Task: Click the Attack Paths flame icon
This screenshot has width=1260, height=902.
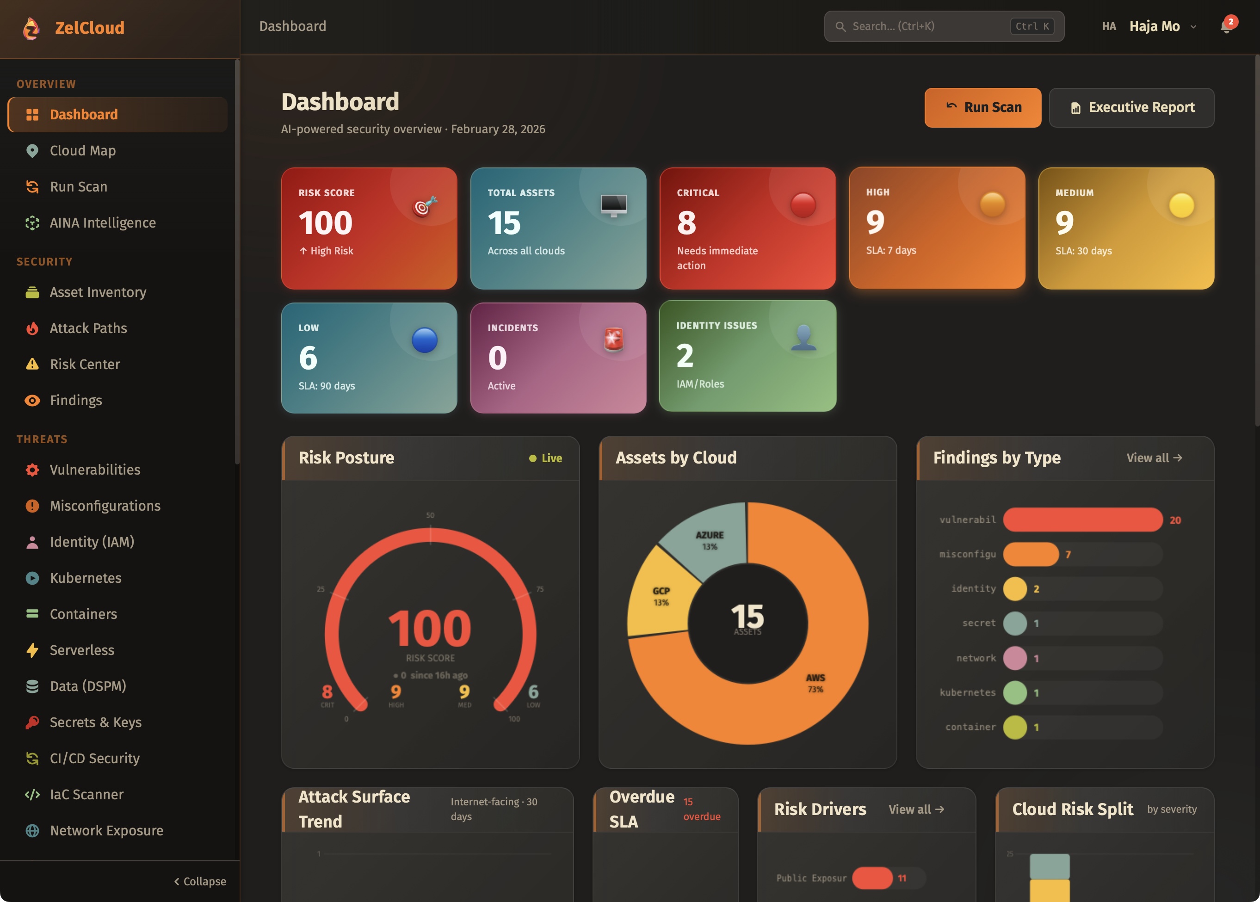Action: (32, 328)
